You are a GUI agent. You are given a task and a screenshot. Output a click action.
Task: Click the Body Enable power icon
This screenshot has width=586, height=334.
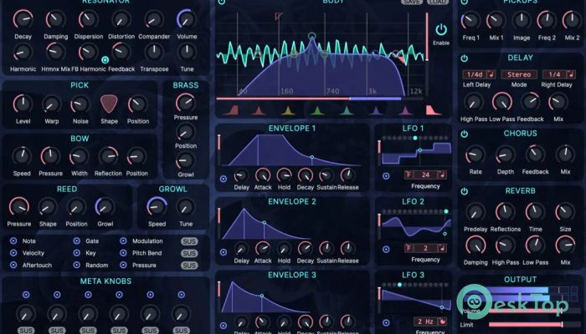point(441,29)
